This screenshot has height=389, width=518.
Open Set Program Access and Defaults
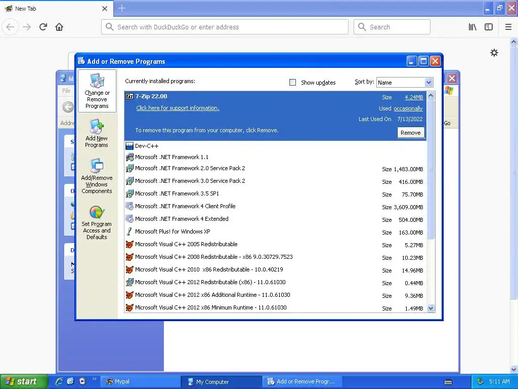(97, 222)
